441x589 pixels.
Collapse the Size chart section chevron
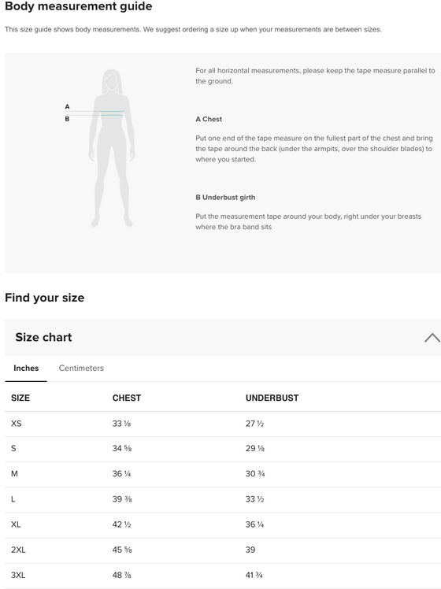coord(432,337)
